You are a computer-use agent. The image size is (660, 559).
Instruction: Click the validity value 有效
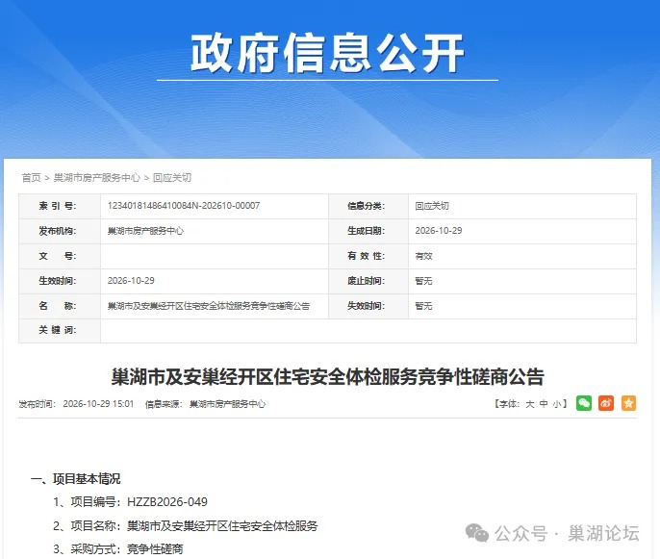pyautogui.click(x=423, y=256)
